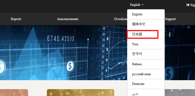The image size is (195, 96).
Task: Open the Reports navigation item
Action: point(16,19)
